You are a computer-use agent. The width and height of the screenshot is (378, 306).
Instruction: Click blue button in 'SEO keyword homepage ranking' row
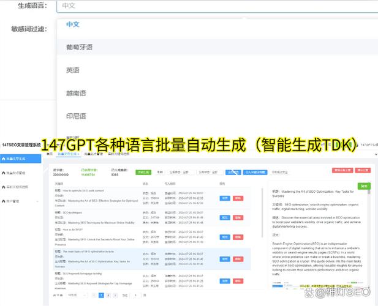[x=225, y=281]
